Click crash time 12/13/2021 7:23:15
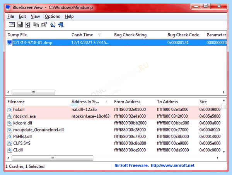 90,43
